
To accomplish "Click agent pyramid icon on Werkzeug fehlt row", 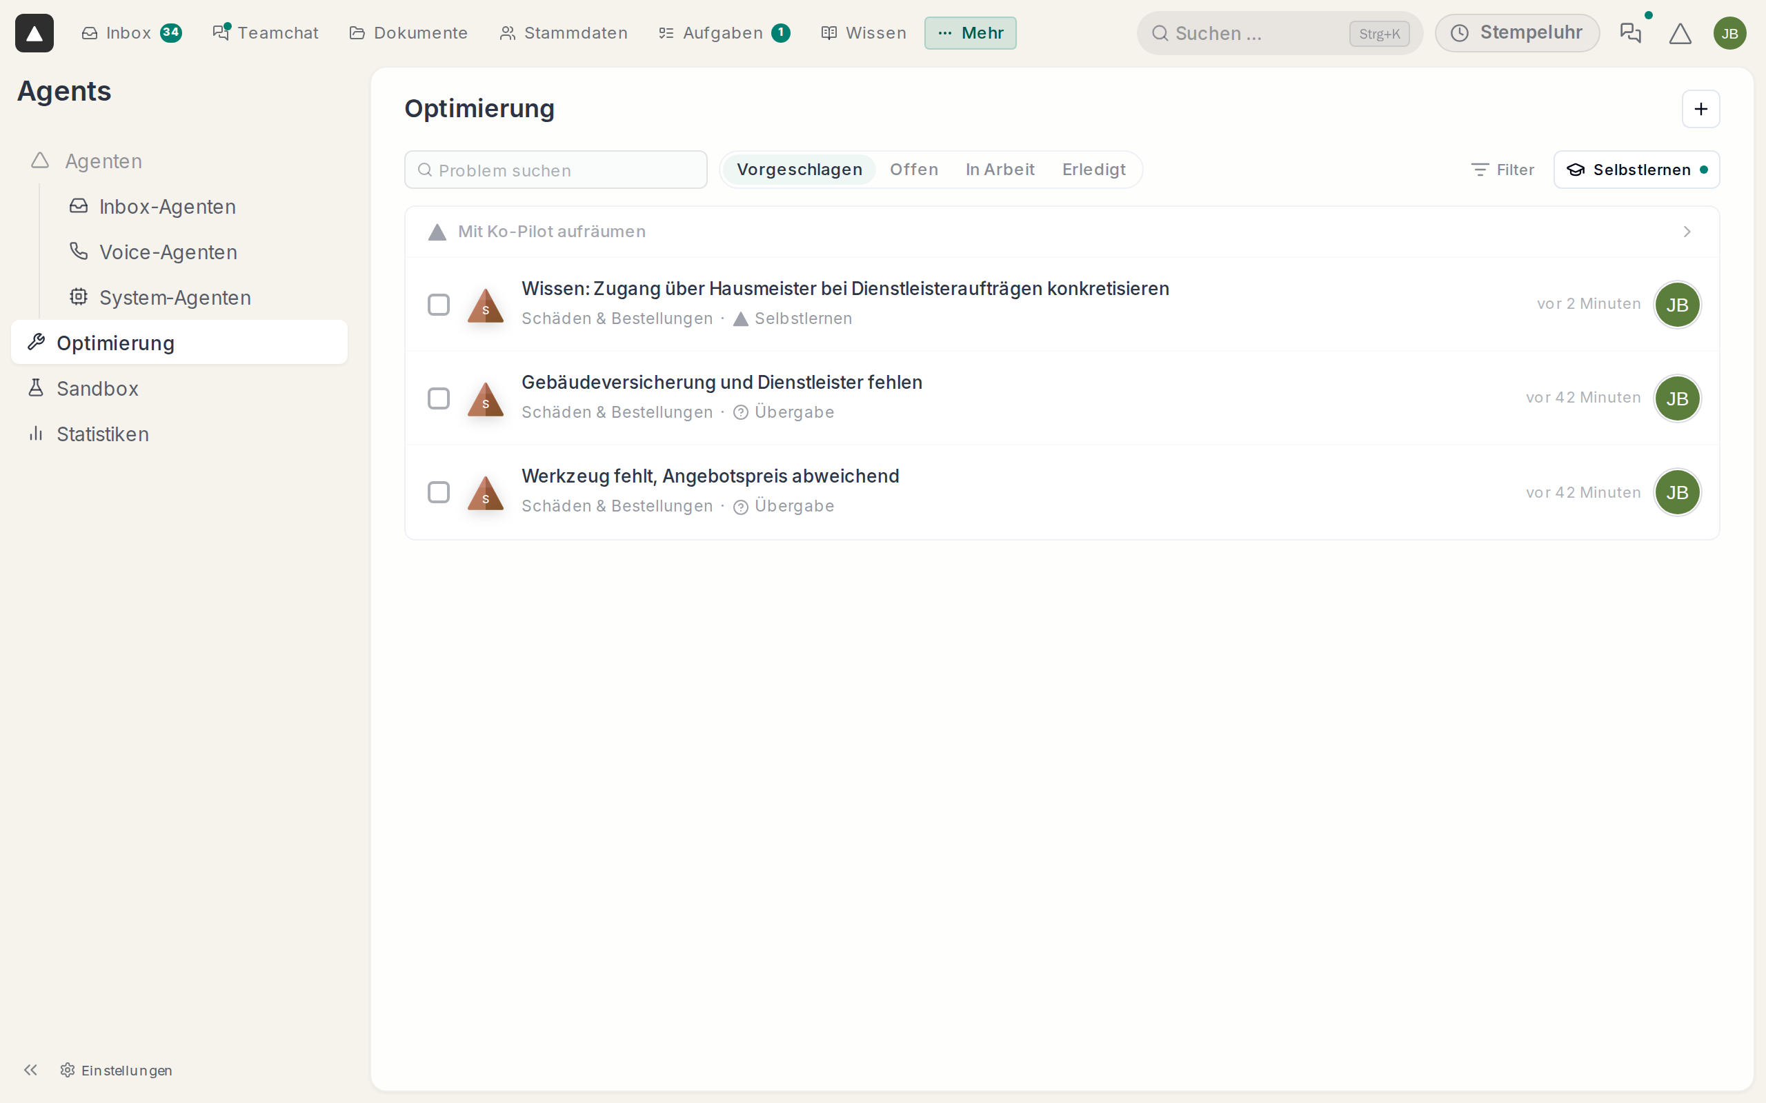I will click(x=485, y=493).
